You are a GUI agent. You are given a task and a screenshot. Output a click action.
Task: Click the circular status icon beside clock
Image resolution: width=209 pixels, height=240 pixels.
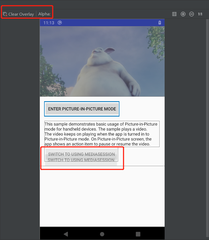60,23
